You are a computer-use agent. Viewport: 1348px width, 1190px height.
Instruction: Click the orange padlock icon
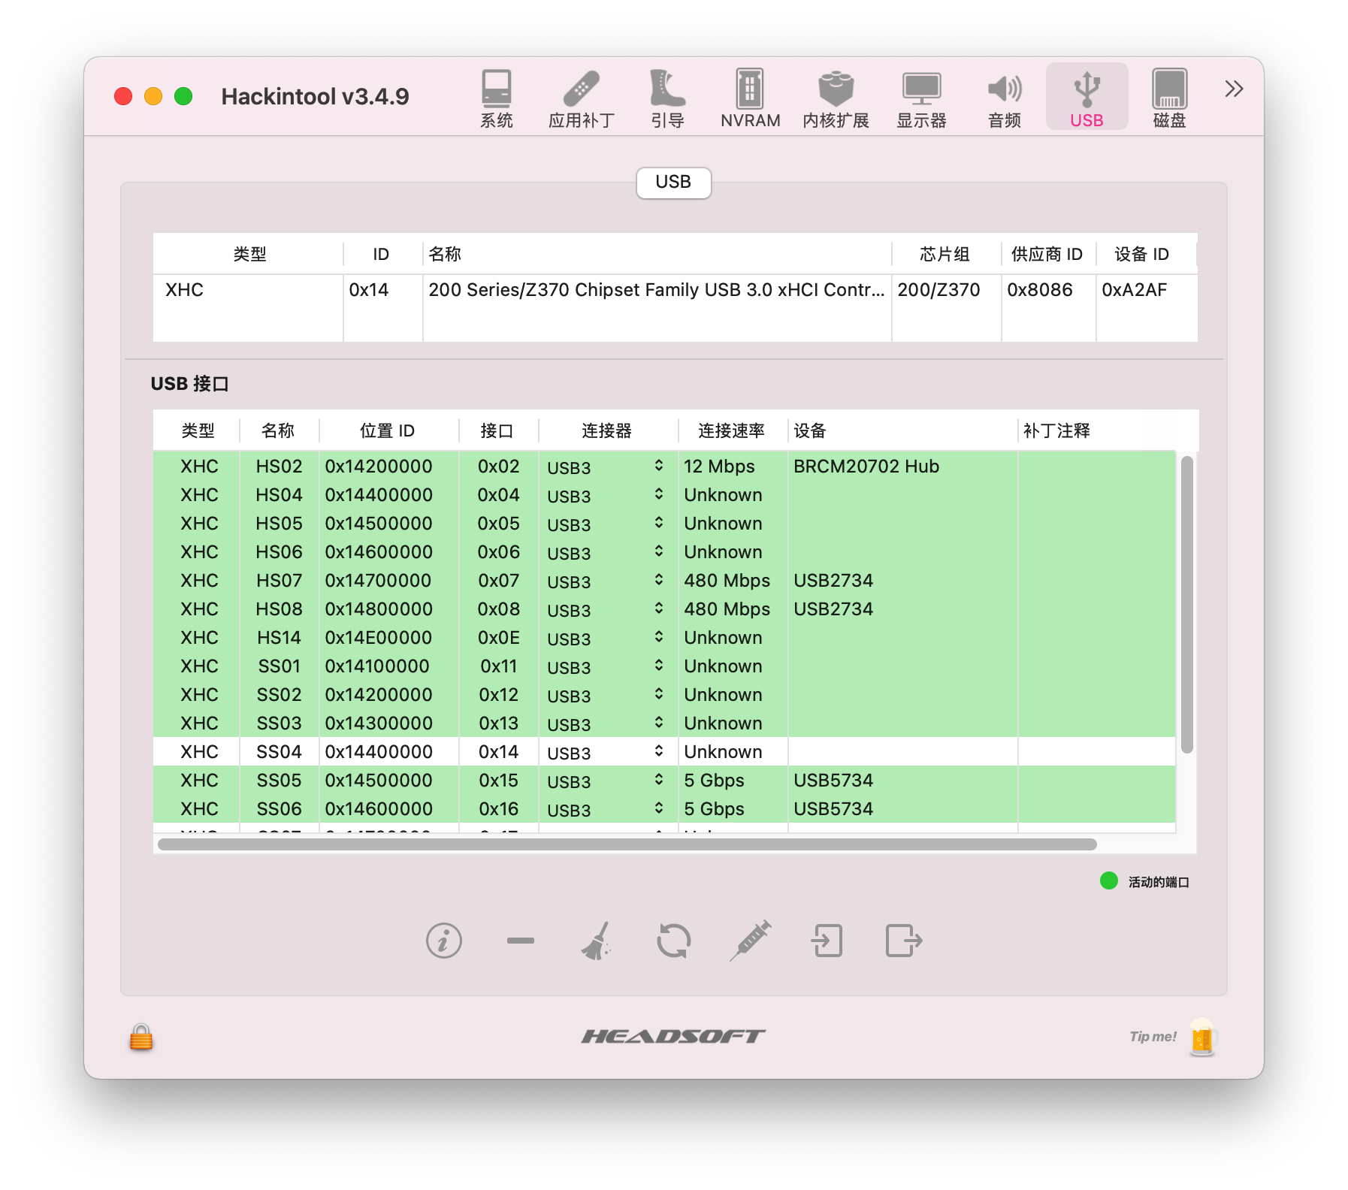141,1037
